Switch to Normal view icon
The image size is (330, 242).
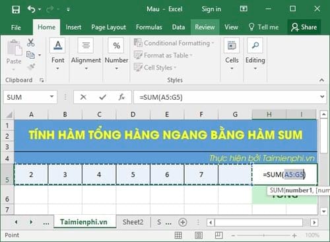[178, 235]
